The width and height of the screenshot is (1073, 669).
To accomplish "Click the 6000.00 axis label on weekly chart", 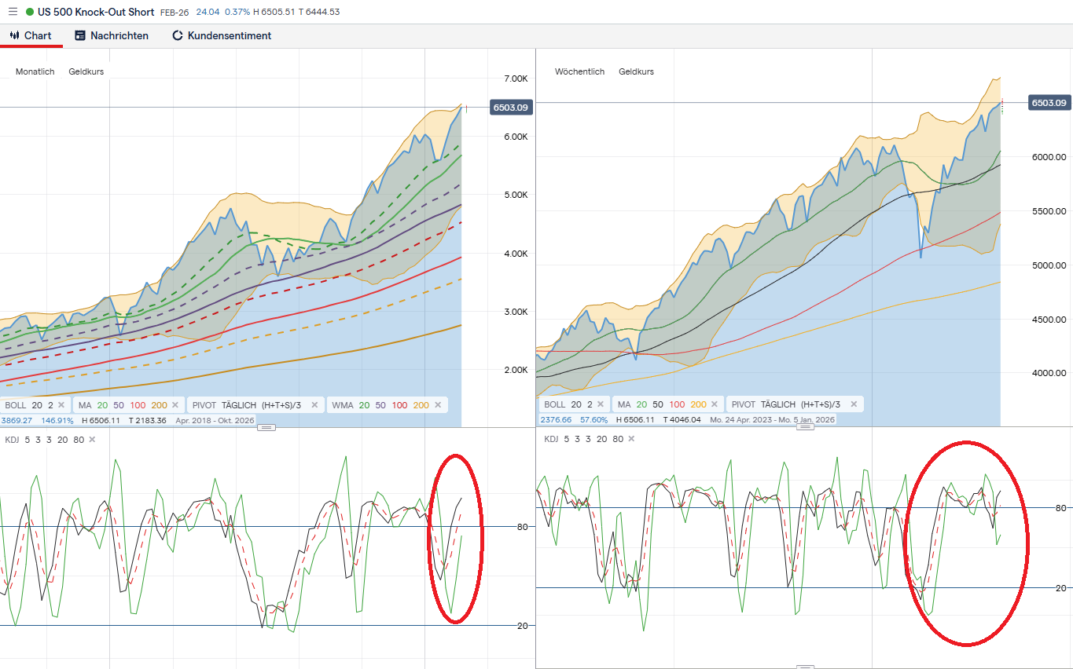I will 1048,157.
